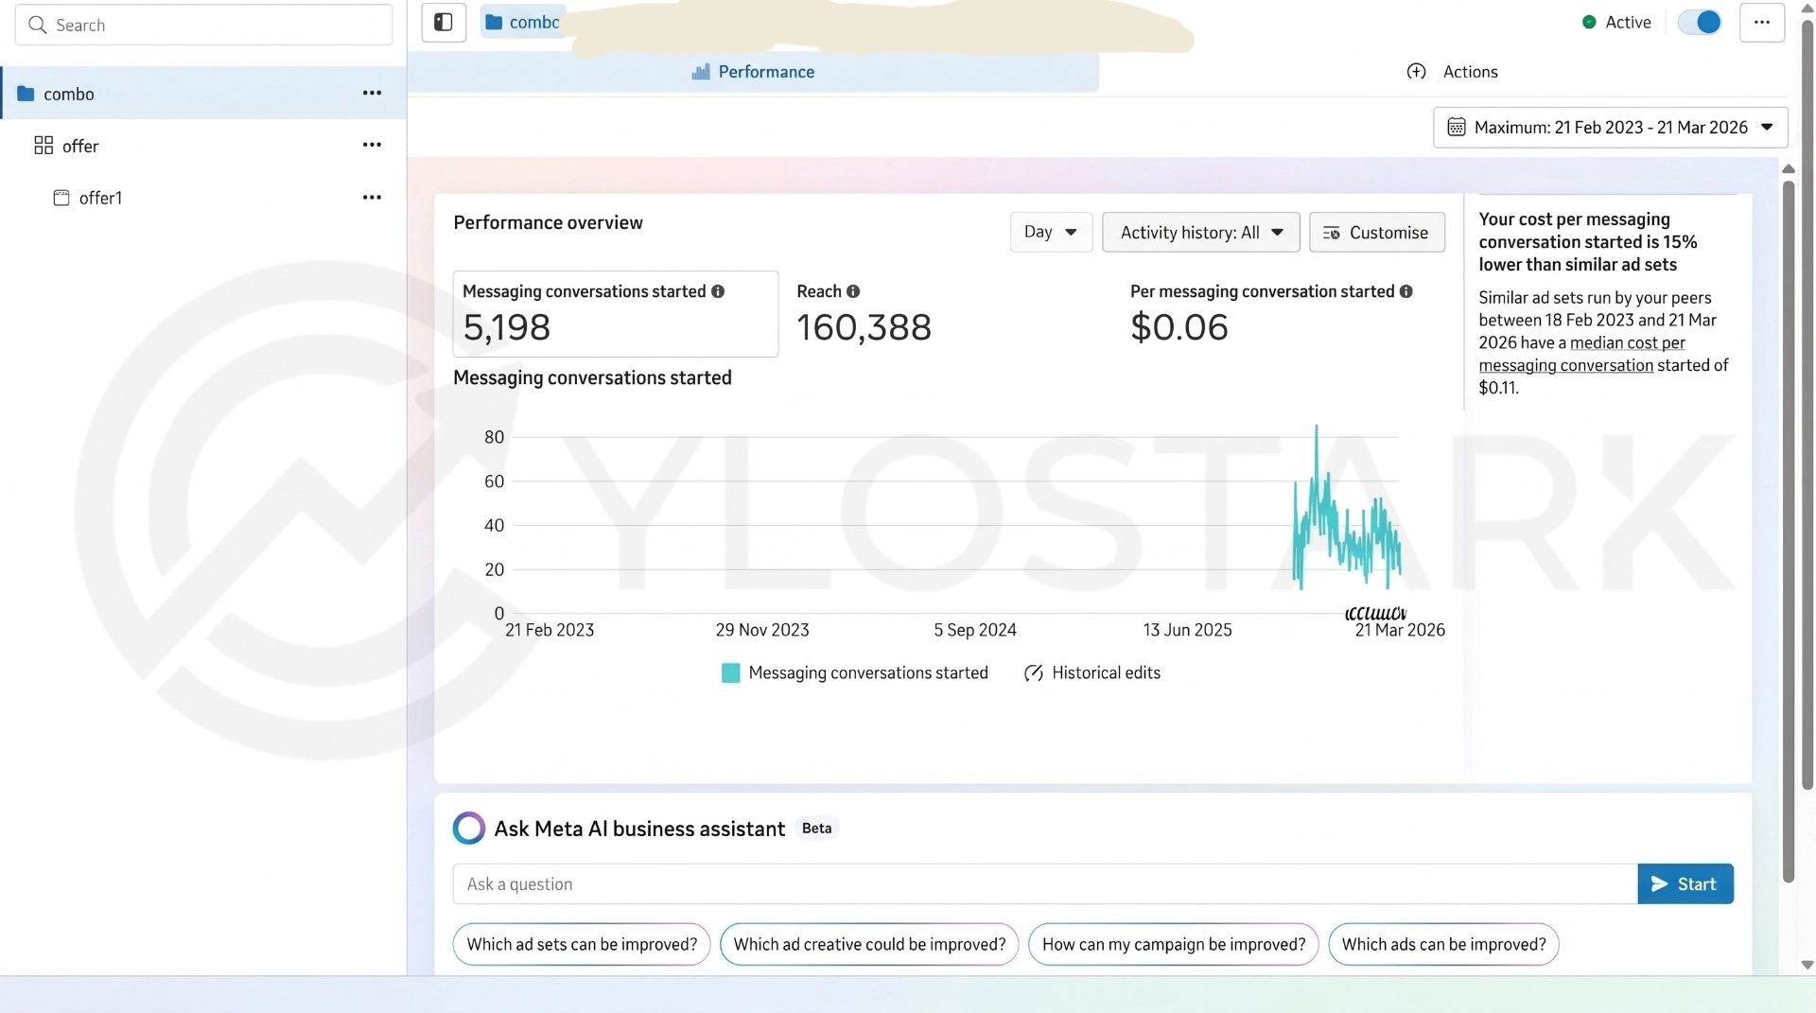Click the calendar icon in date range

[1457, 127]
